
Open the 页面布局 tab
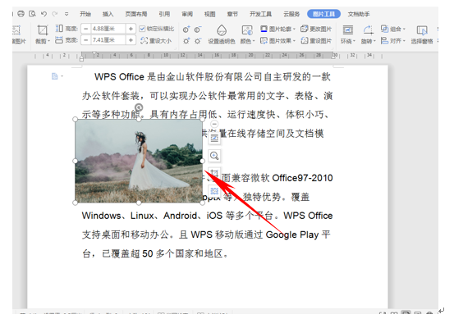pyautogui.click(x=135, y=14)
